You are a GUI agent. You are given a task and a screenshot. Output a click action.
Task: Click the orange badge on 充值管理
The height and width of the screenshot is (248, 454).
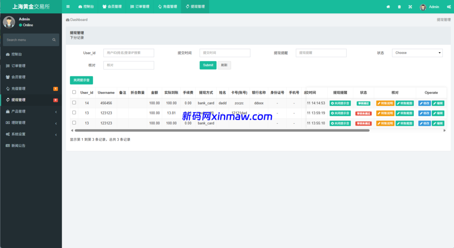(55, 89)
